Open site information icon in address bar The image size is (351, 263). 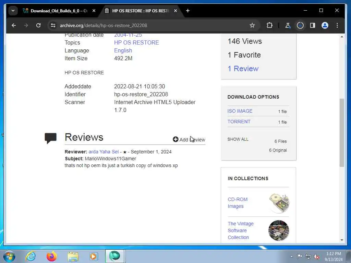coord(53,25)
